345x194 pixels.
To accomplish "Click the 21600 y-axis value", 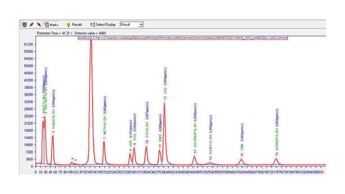I will 28,123.
